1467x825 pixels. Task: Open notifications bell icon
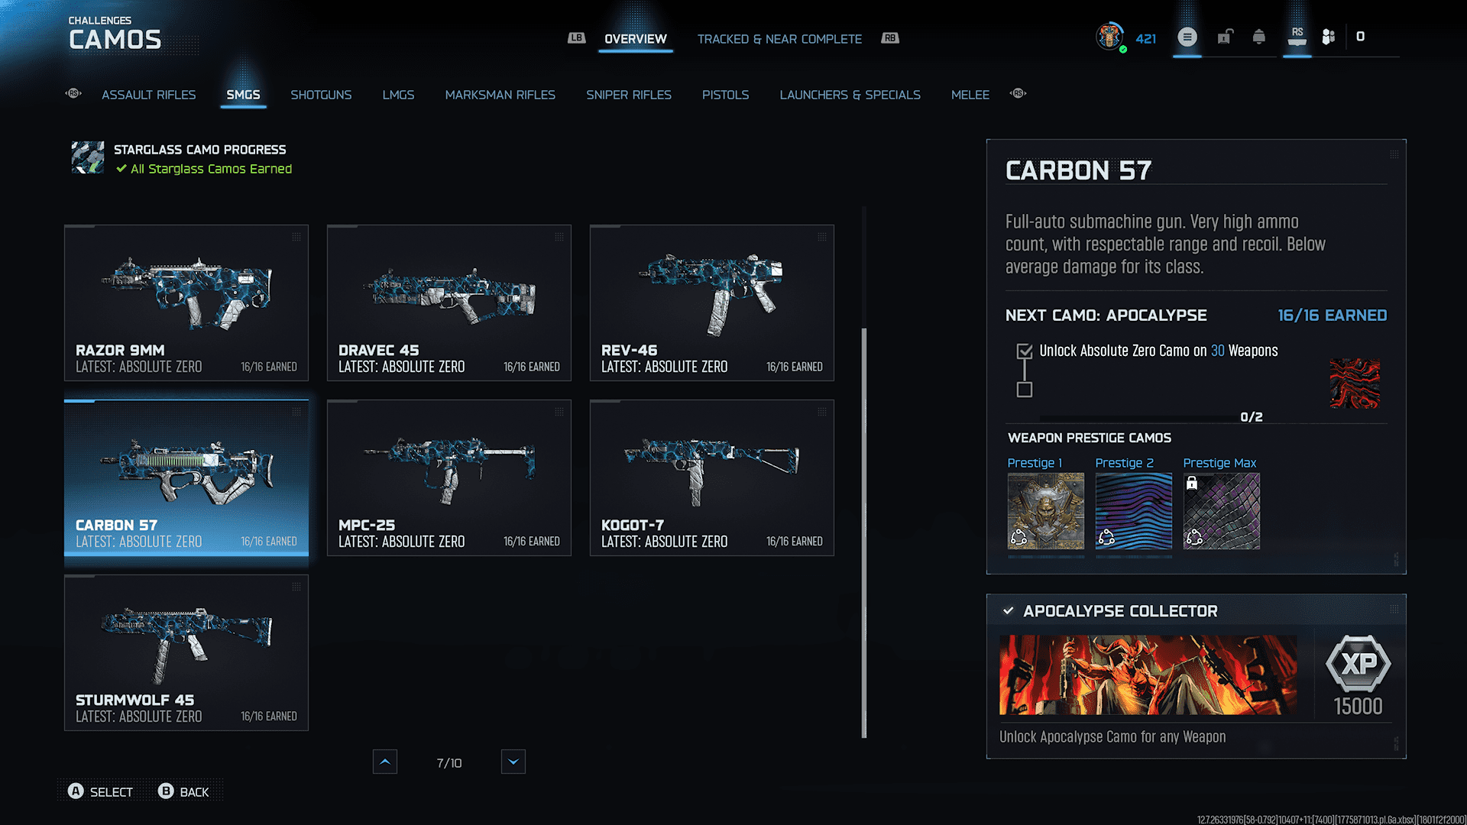[1258, 37]
